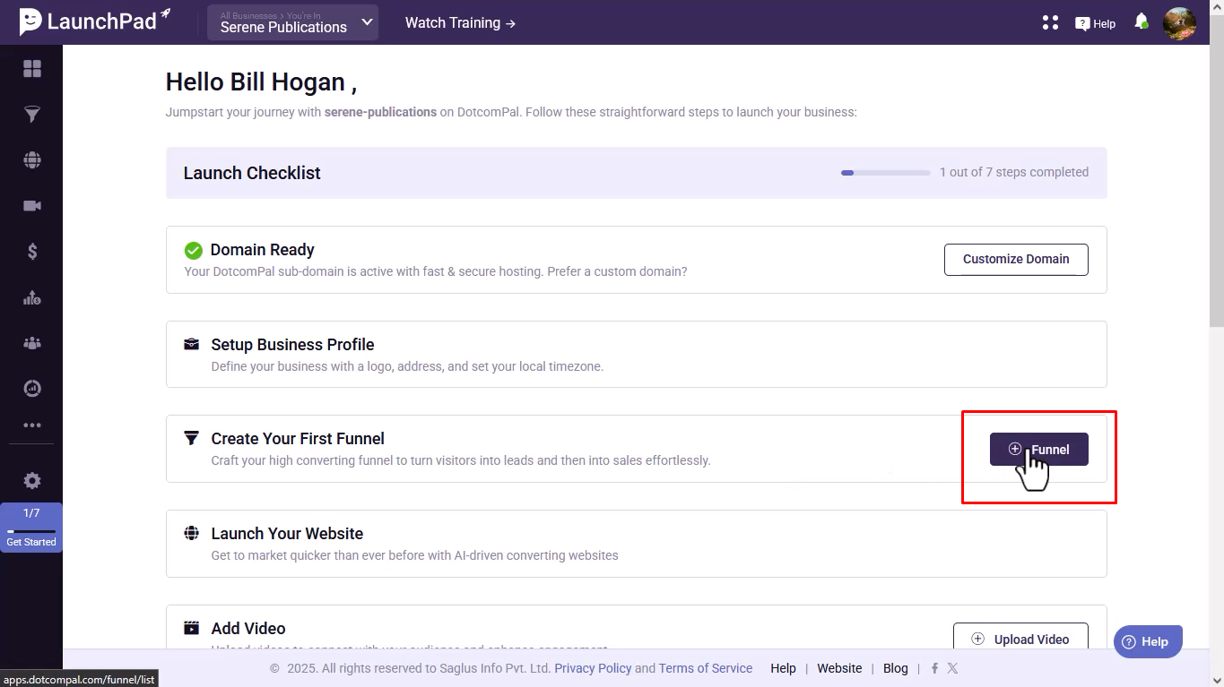Open the dollar sign sales icon in sidebar
Screen dimensions: 1224x687
tap(32, 252)
